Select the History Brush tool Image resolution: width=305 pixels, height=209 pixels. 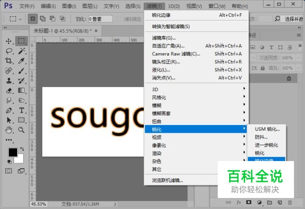click(22, 81)
